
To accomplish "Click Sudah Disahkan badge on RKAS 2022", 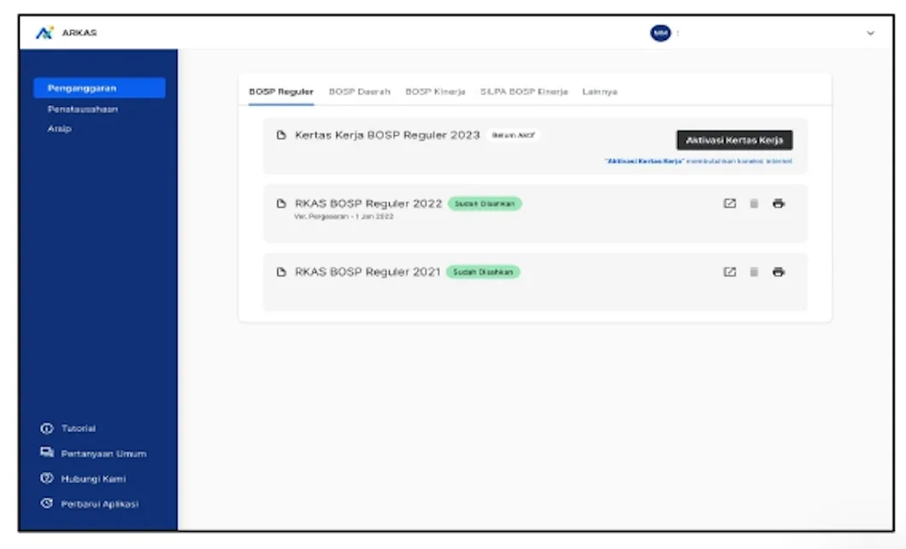I will pyautogui.click(x=485, y=204).
